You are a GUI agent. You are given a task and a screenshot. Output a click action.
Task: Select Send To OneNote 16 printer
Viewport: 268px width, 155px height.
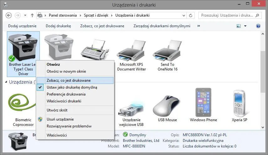[x=167, y=50]
